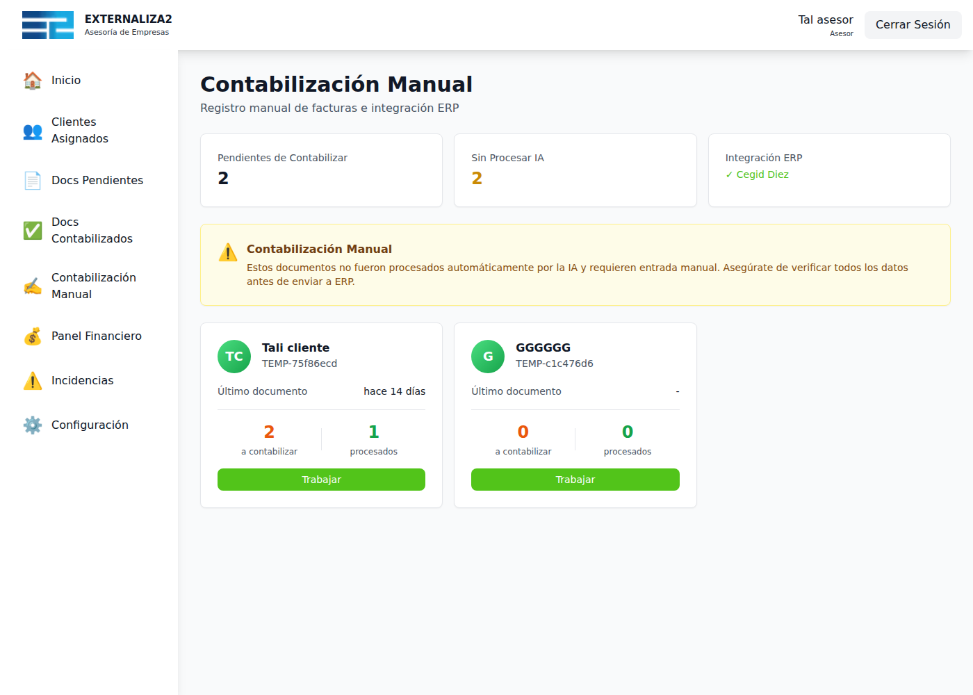
Task: Click the EXTERNALIZA2 logo in the header
Action: click(x=48, y=25)
